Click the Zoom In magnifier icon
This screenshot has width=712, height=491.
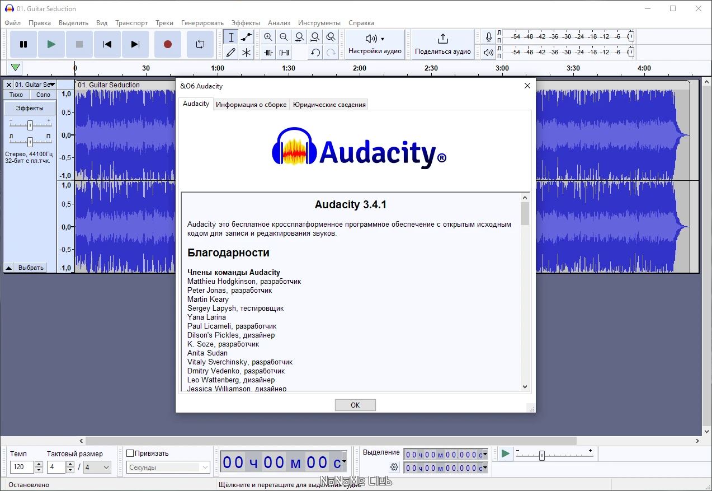point(268,37)
